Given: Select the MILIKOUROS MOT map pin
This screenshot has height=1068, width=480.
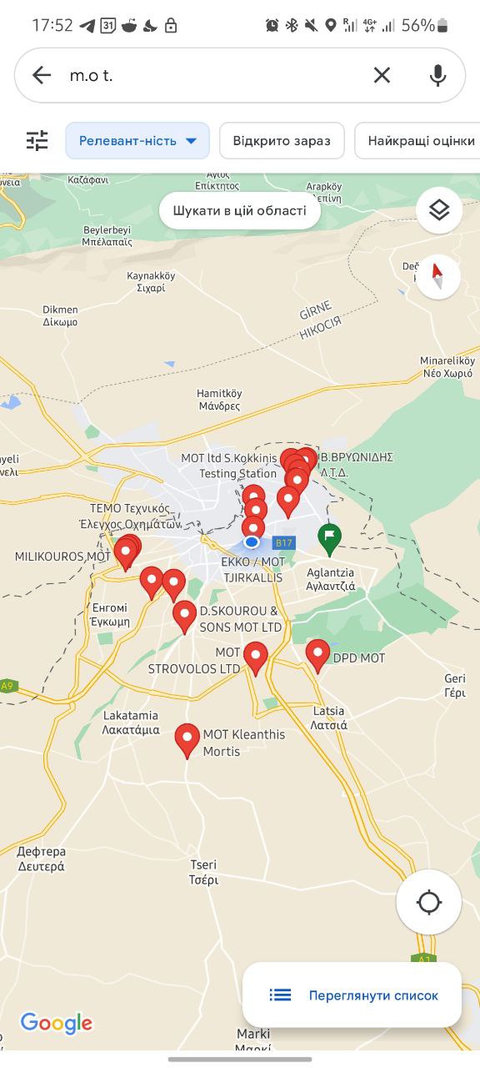Looking at the screenshot, I should [126, 553].
